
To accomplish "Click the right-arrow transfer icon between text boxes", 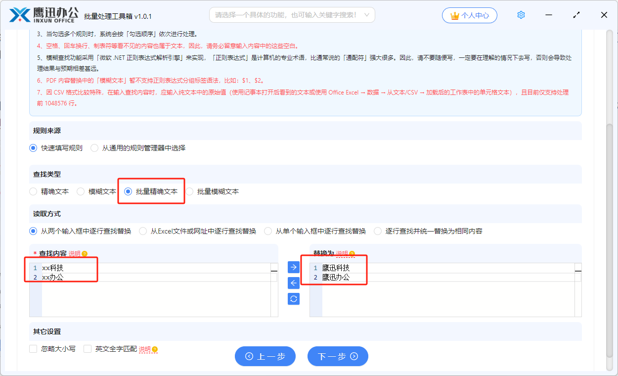I will 293,267.
